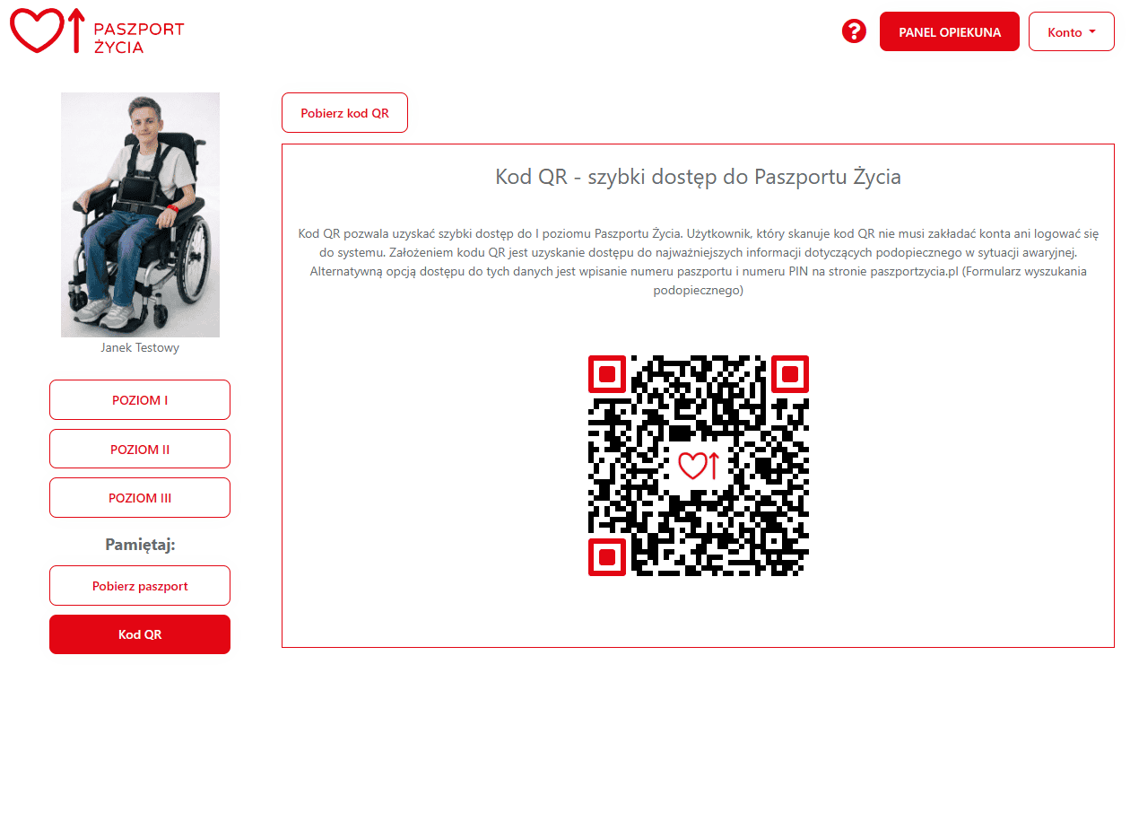
Task: Click the profile photo of Janek Testowy
Action: (x=140, y=214)
